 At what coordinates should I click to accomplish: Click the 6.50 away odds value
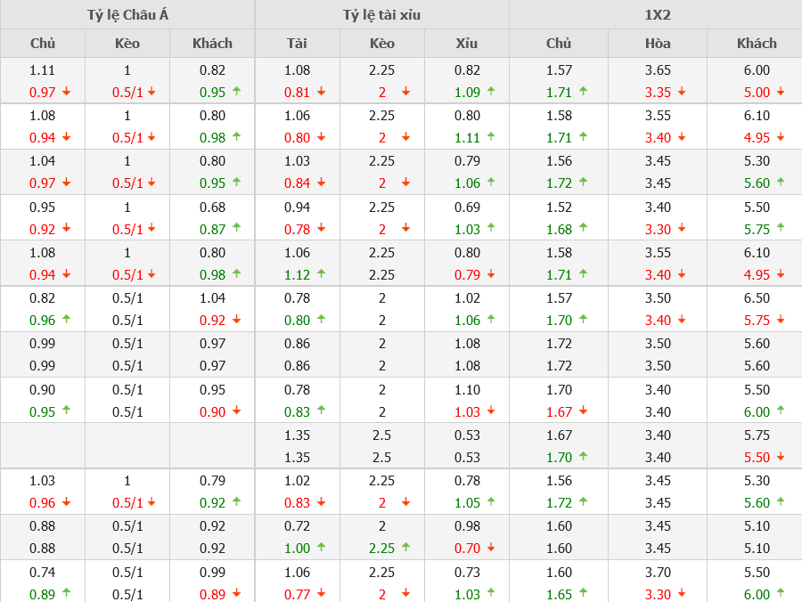757,298
